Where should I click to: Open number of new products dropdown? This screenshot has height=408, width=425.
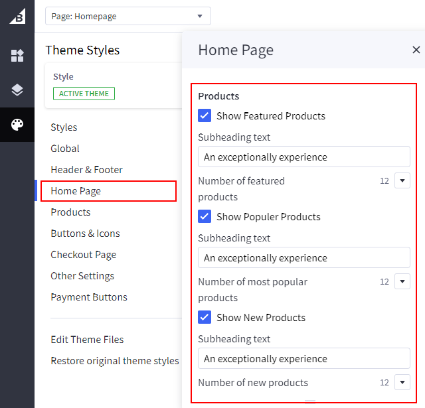(402, 382)
